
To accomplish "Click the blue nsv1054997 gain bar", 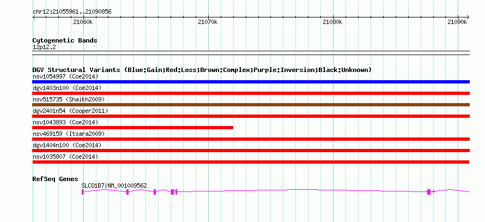I will [x=251, y=82].
